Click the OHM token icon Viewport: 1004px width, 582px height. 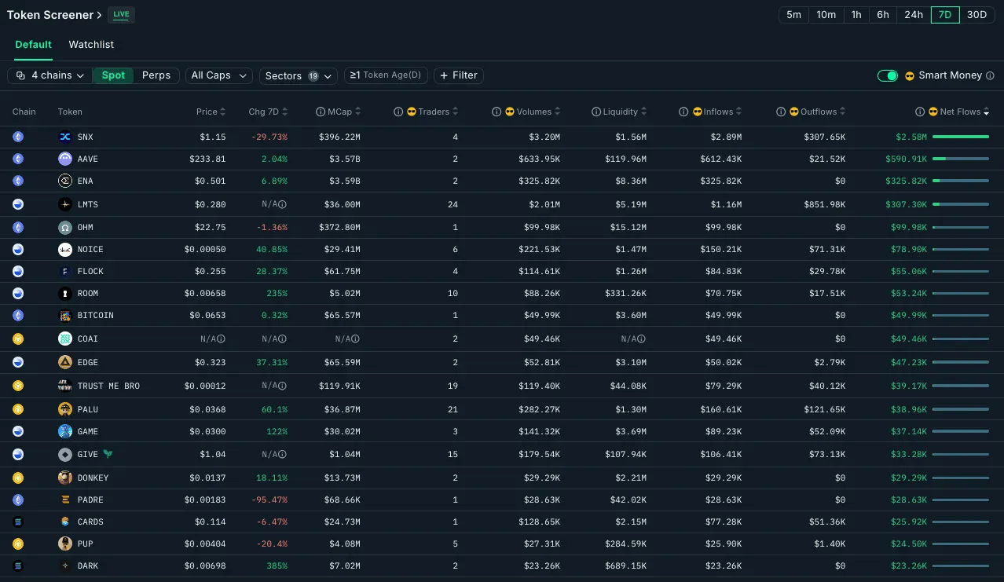tap(65, 228)
